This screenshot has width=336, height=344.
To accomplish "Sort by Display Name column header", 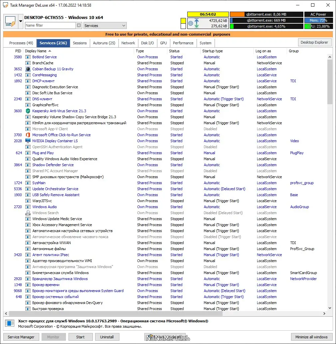I will tap(79, 51).
